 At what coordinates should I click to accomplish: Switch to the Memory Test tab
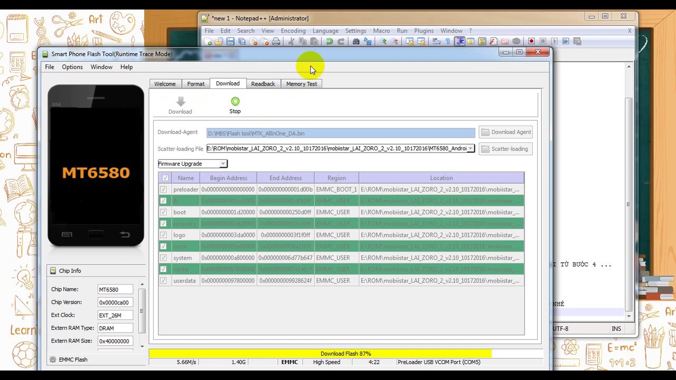(302, 84)
